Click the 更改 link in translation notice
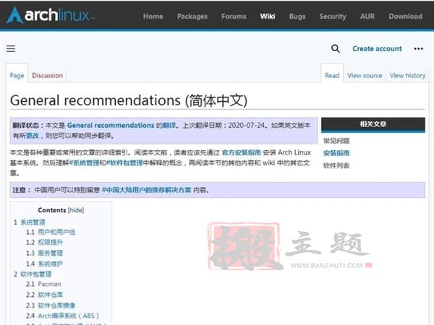This screenshot has width=434, height=325. click(33, 136)
